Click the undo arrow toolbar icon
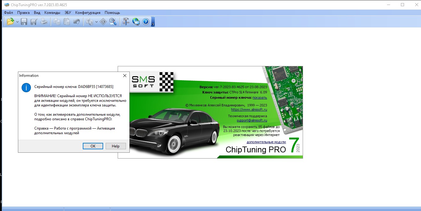 click(x=76, y=22)
